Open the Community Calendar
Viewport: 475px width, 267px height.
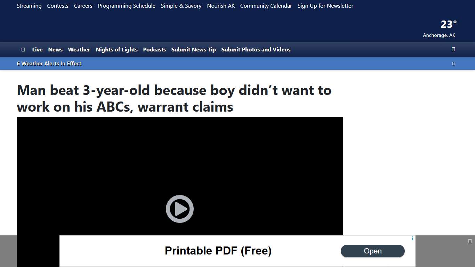tap(266, 6)
